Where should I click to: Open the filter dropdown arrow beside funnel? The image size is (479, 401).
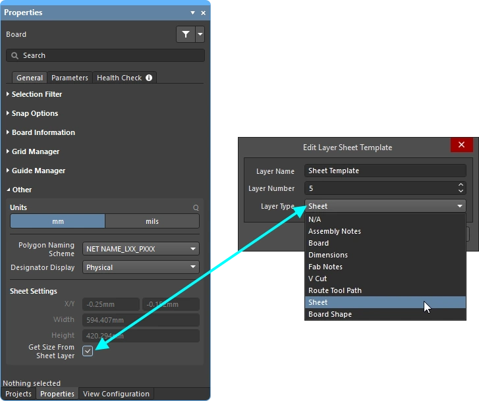pos(200,34)
